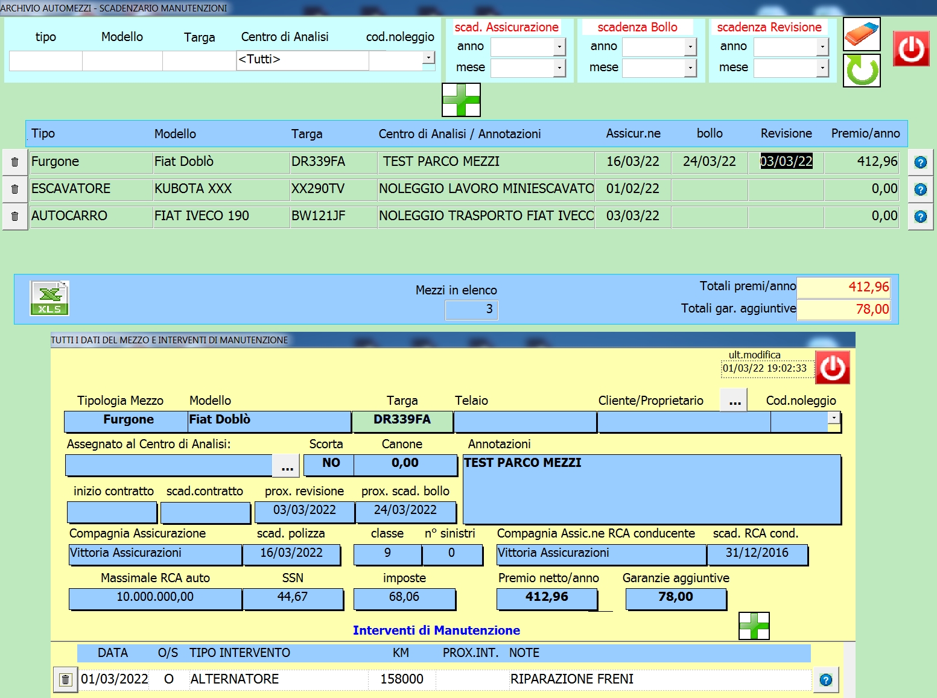Open the cod.noleggio filter dropdown
The image size is (937, 698).
point(428,58)
